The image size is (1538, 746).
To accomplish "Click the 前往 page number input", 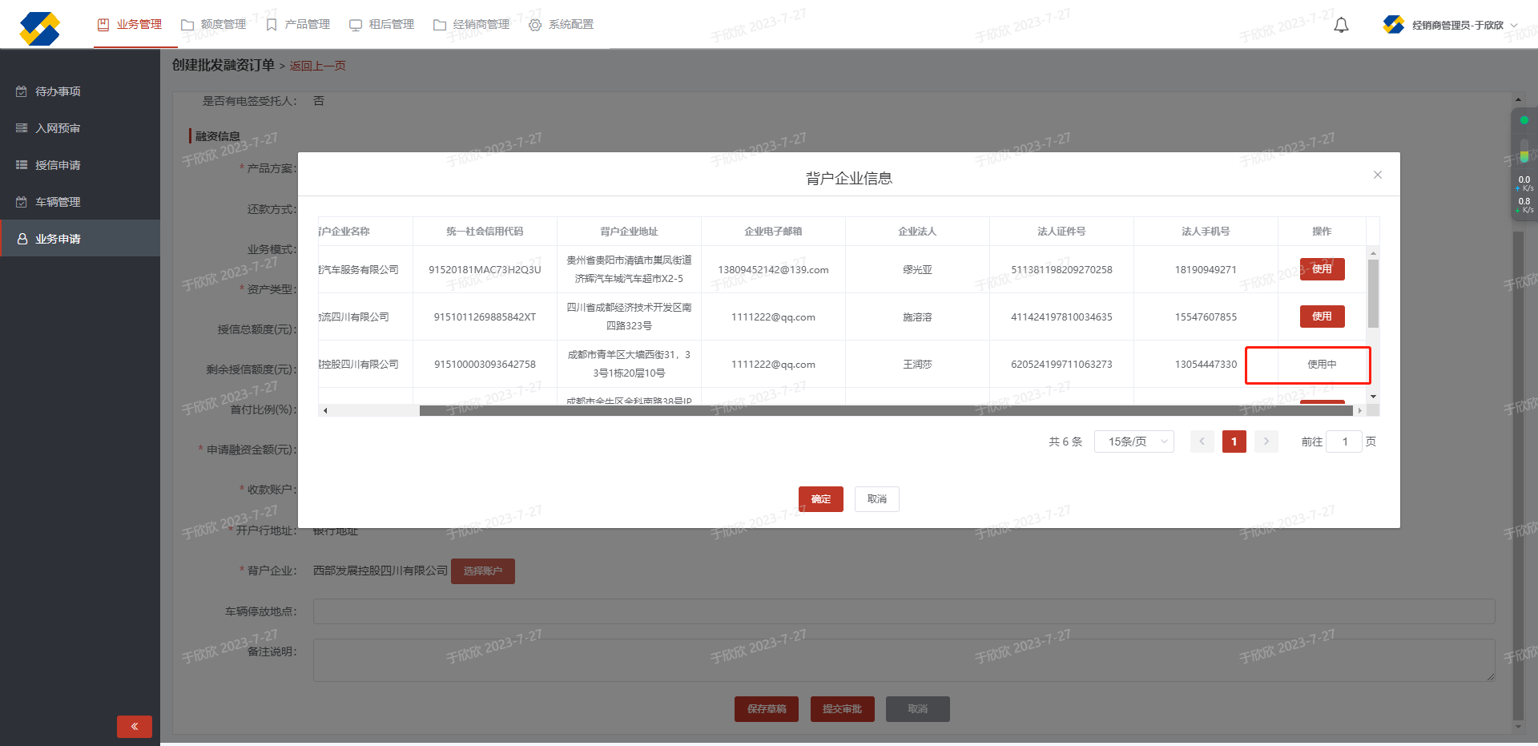I will 1344,442.
